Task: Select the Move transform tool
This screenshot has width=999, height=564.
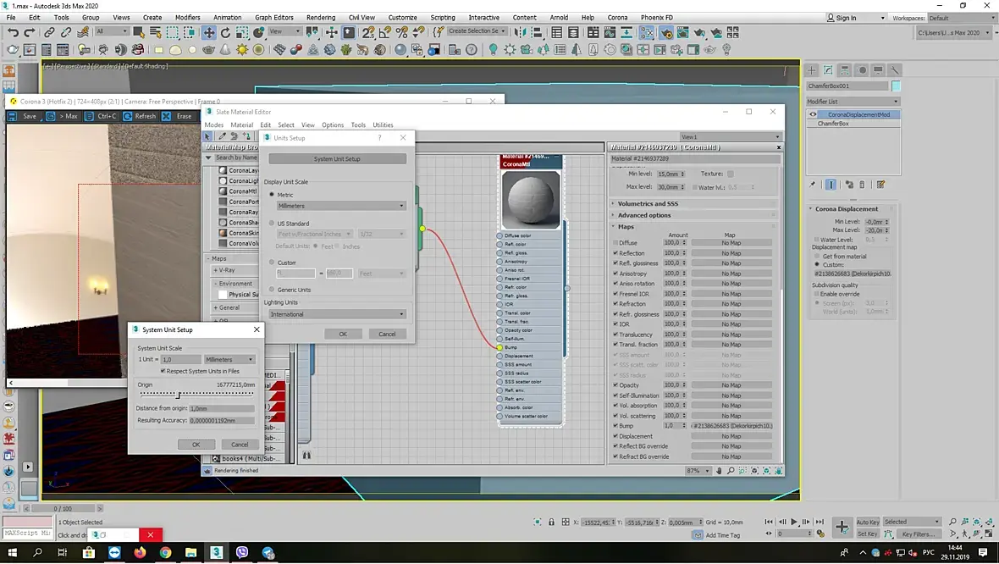Action: coord(208,32)
